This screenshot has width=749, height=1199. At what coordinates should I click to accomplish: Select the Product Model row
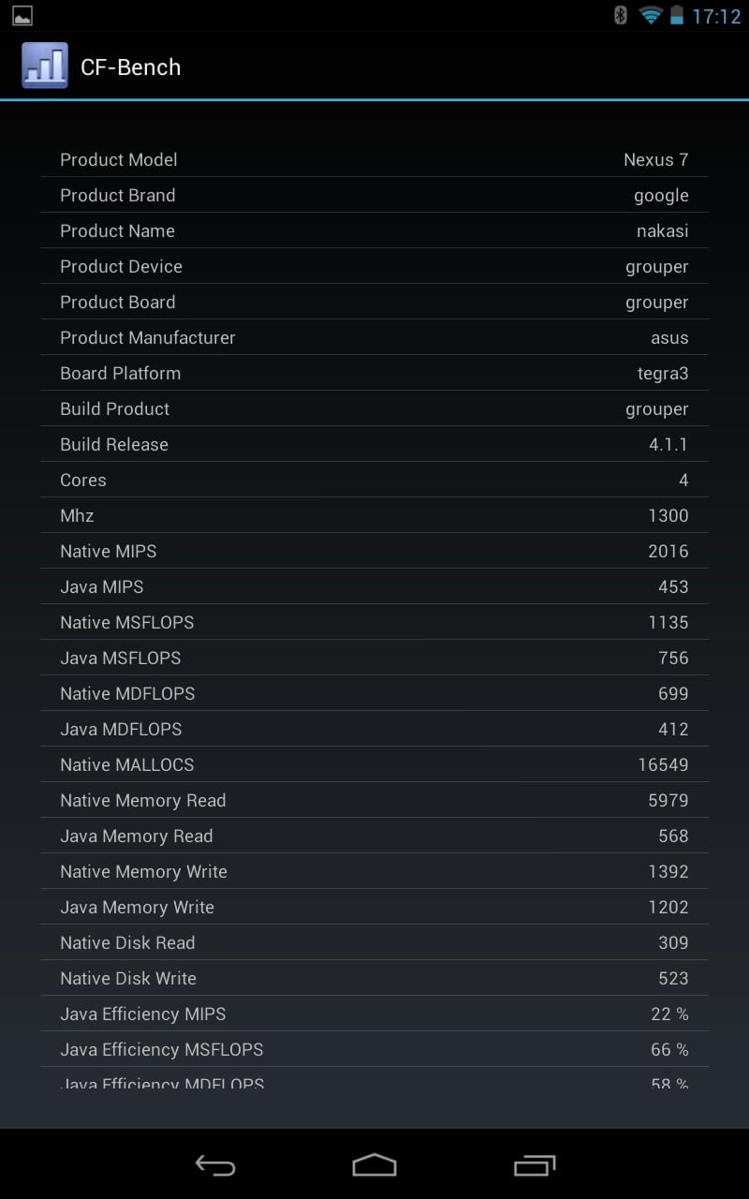[x=374, y=159]
